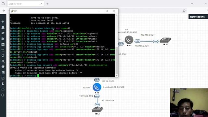Open More actions grid icon

coord(3,50)
